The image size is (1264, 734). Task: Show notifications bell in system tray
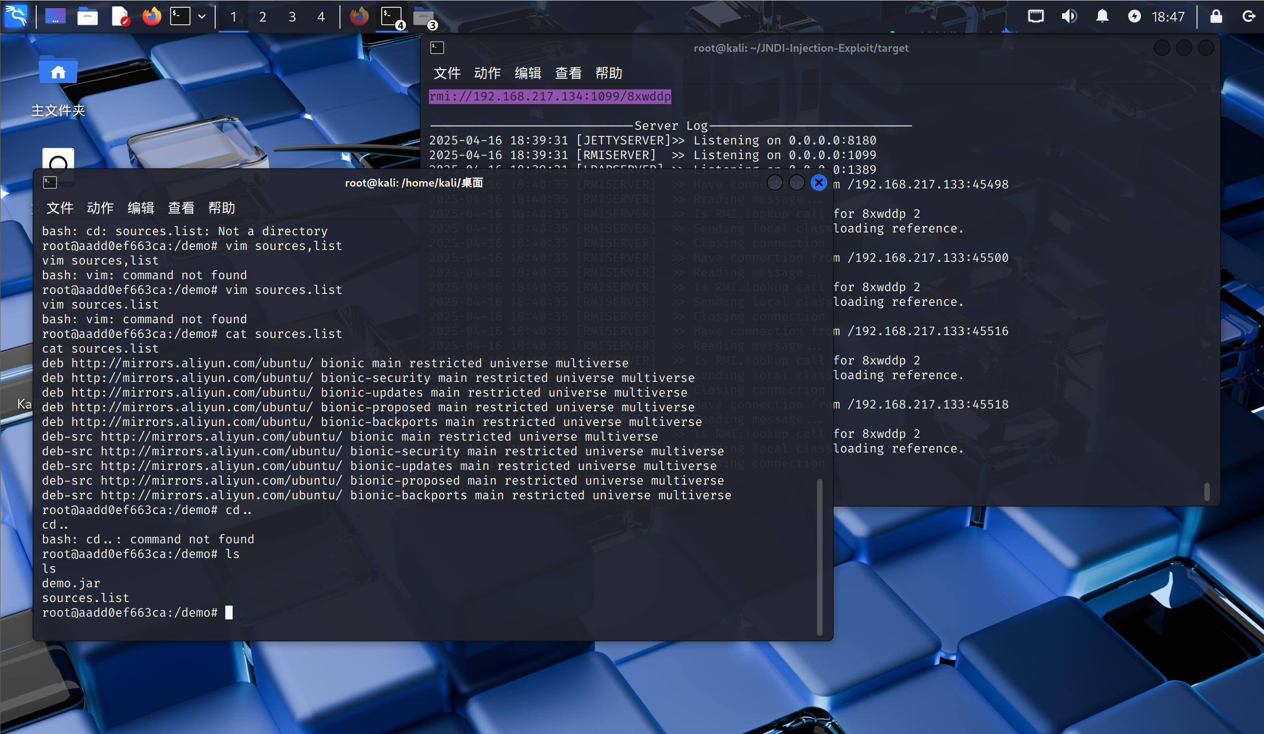coord(1102,16)
